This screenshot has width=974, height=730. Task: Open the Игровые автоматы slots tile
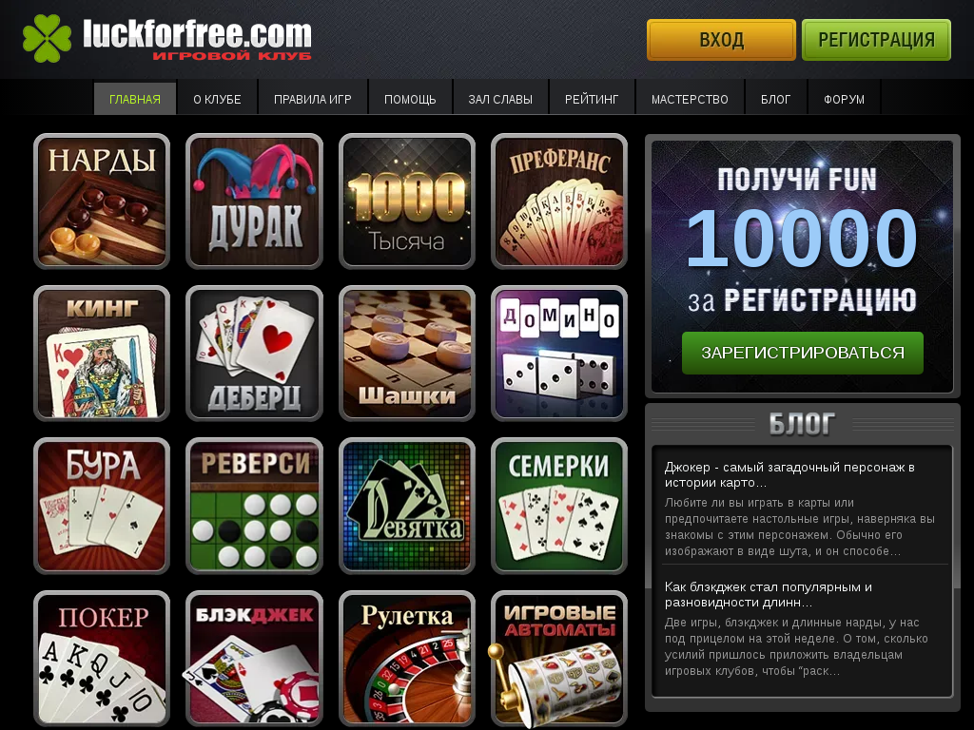tap(559, 658)
